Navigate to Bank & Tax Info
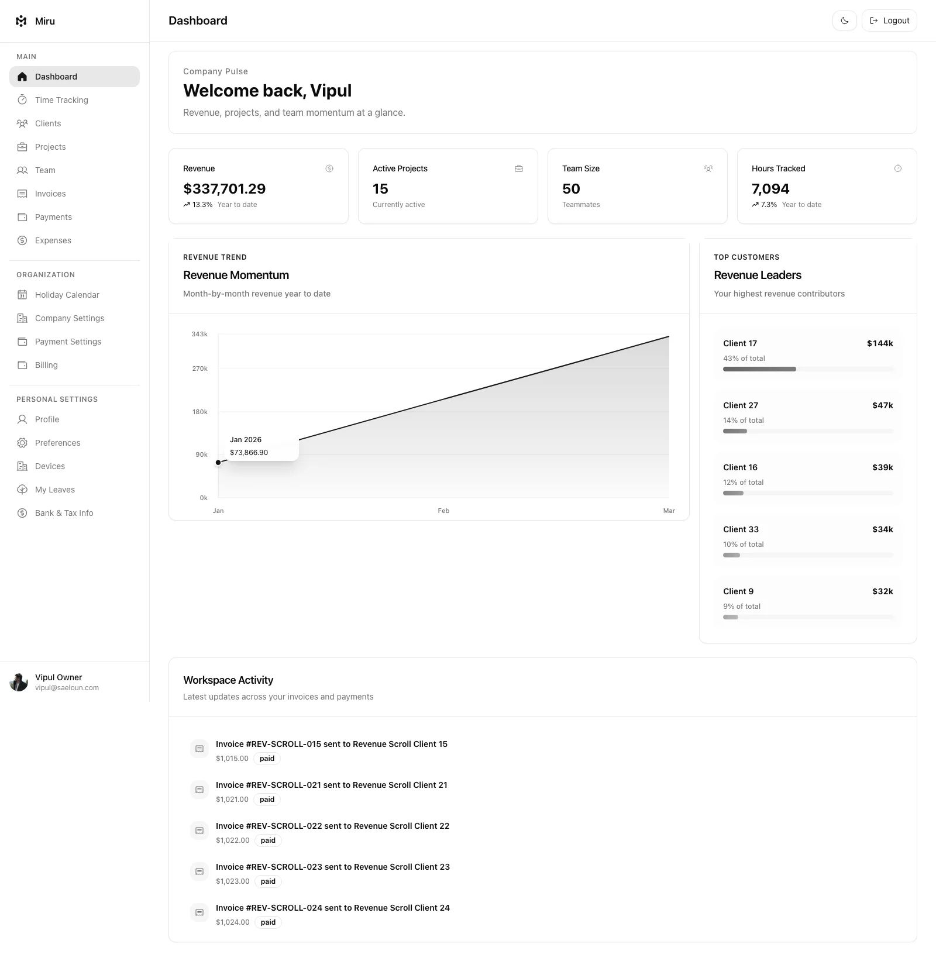The height and width of the screenshot is (961, 936). tap(64, 513)
